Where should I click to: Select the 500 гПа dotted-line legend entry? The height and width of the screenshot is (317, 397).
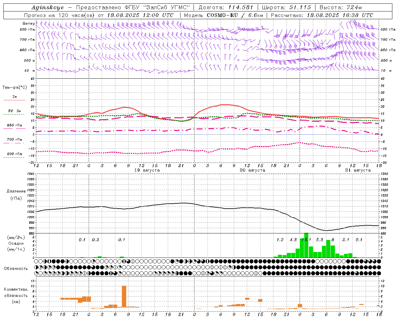[x=15, y=154]
